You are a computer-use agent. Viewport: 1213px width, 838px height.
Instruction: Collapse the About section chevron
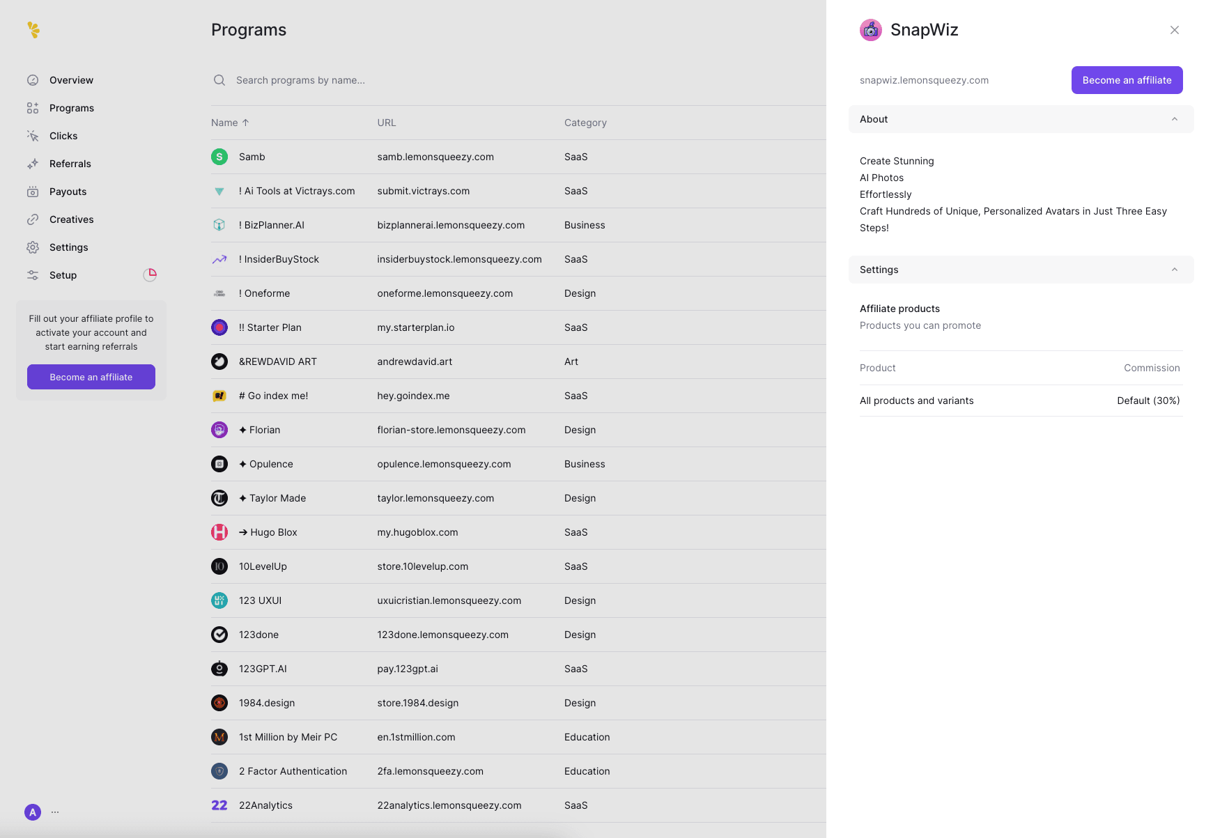[x=1175, y=119]
